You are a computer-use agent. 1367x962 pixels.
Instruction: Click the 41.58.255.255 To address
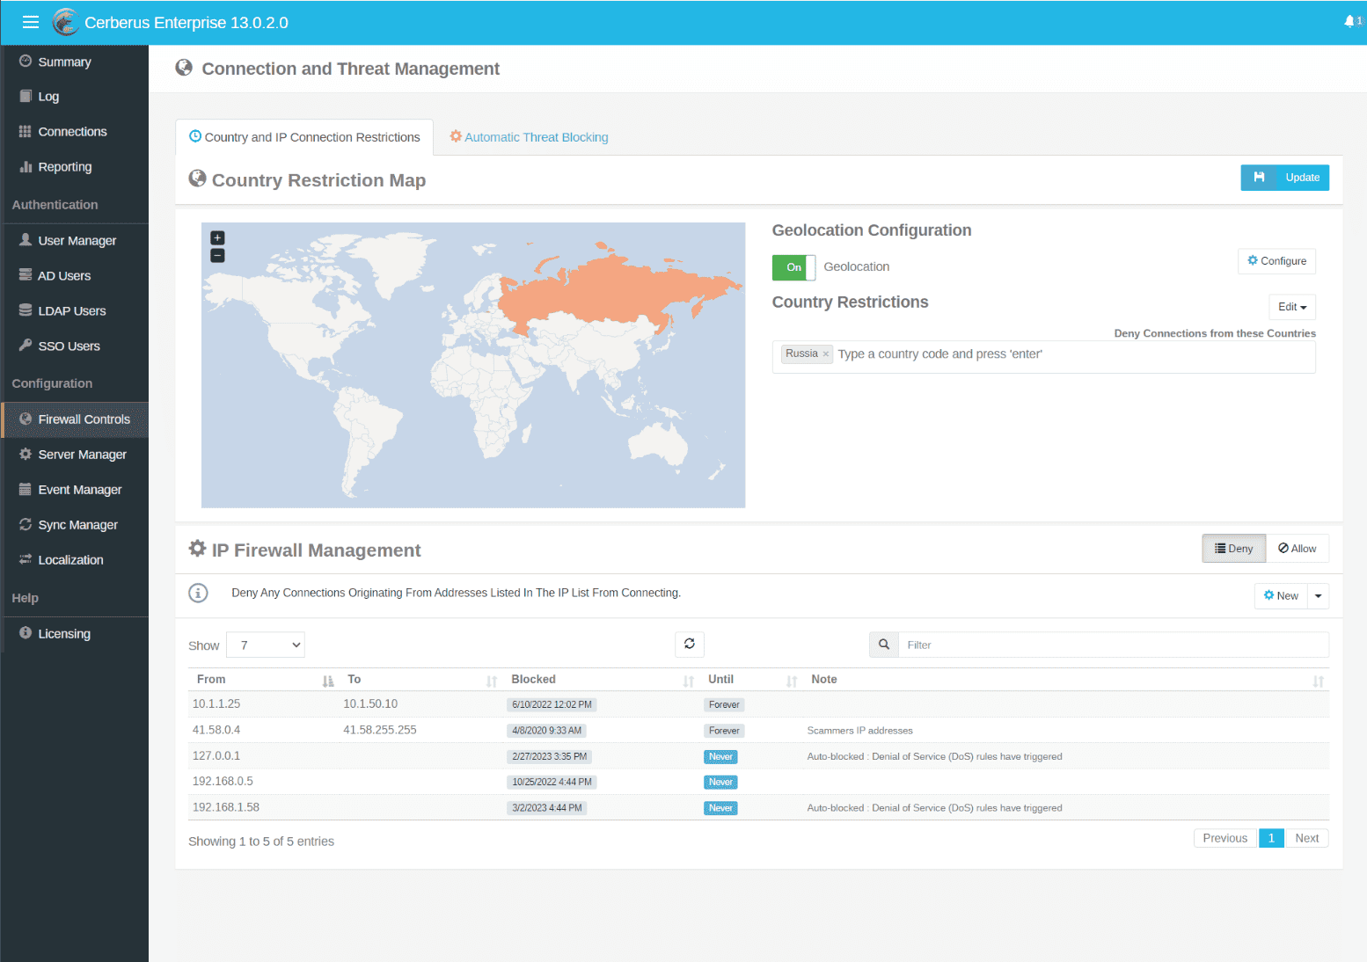coord(380,730)
